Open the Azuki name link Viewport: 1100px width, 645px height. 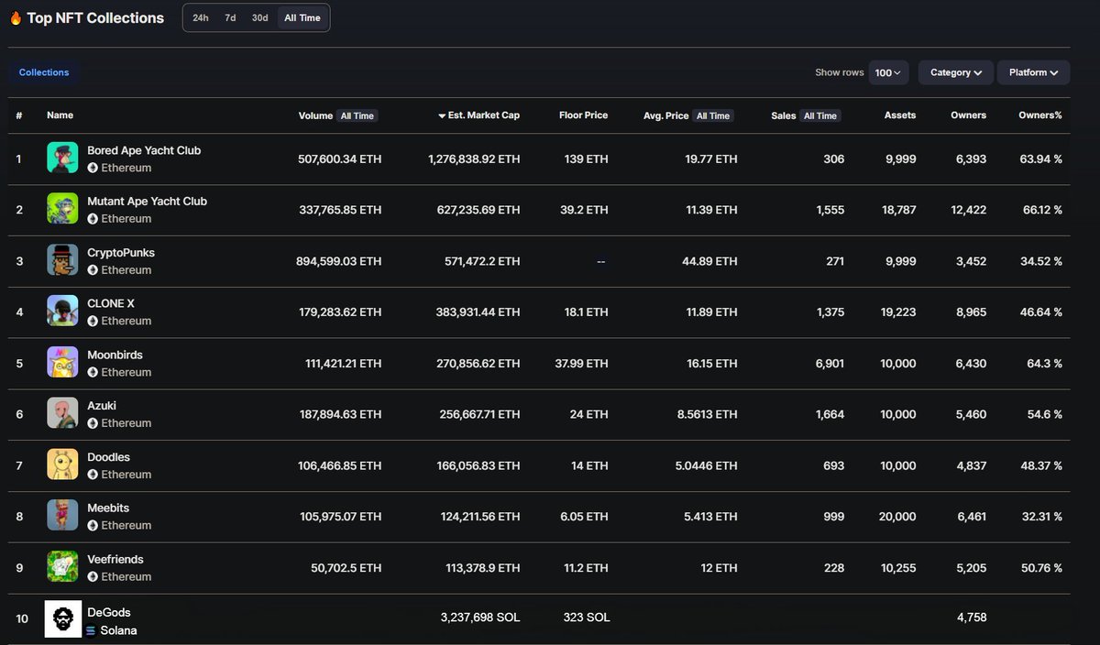[x=102, y=406]
